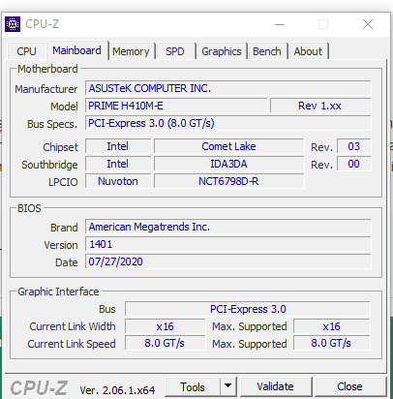The image size is (393, 399).
Task: Open the Memory tab
Action: (131, 51)
